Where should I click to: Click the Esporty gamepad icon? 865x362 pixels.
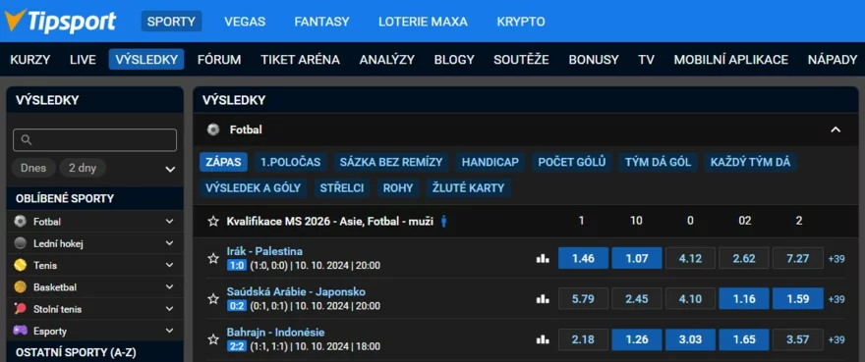pos(21,331)
